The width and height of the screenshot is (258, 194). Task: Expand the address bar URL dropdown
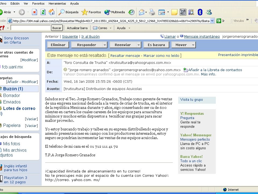coord(212,21)
